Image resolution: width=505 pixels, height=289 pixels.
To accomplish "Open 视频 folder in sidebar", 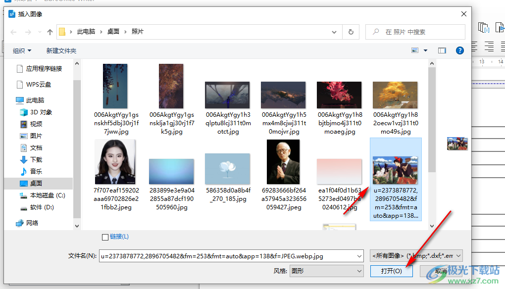I will (32, 124).
